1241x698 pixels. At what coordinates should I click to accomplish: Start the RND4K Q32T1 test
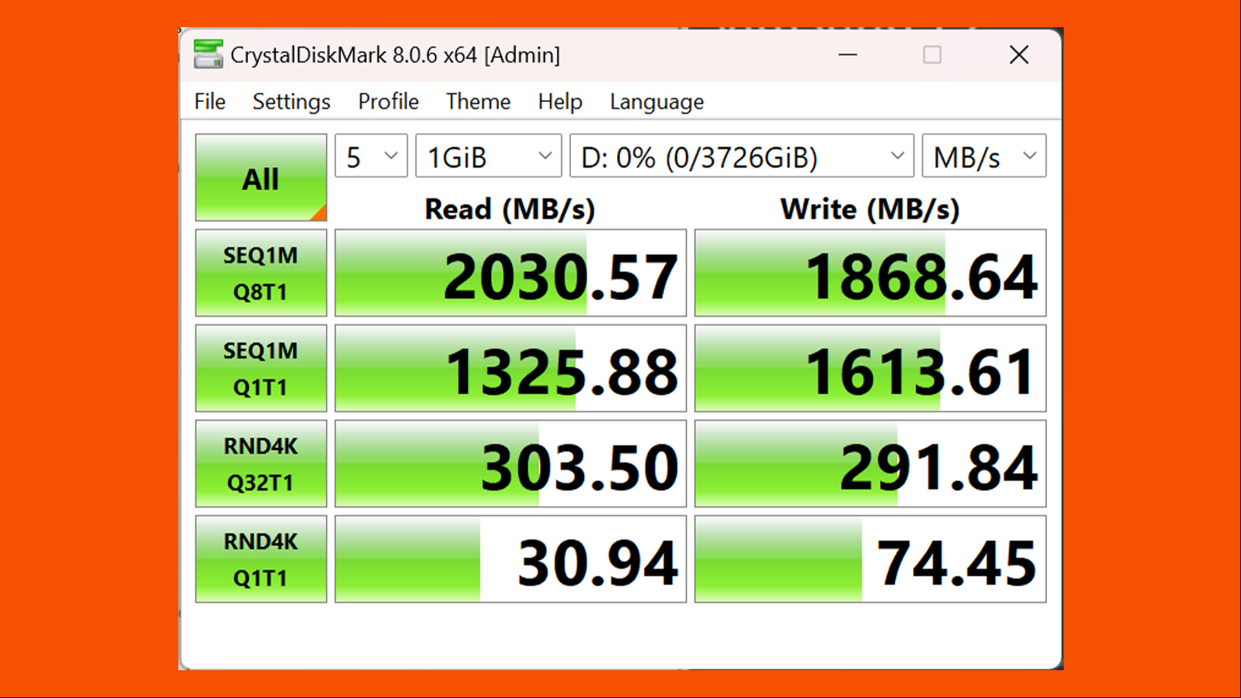coord(261,464)
